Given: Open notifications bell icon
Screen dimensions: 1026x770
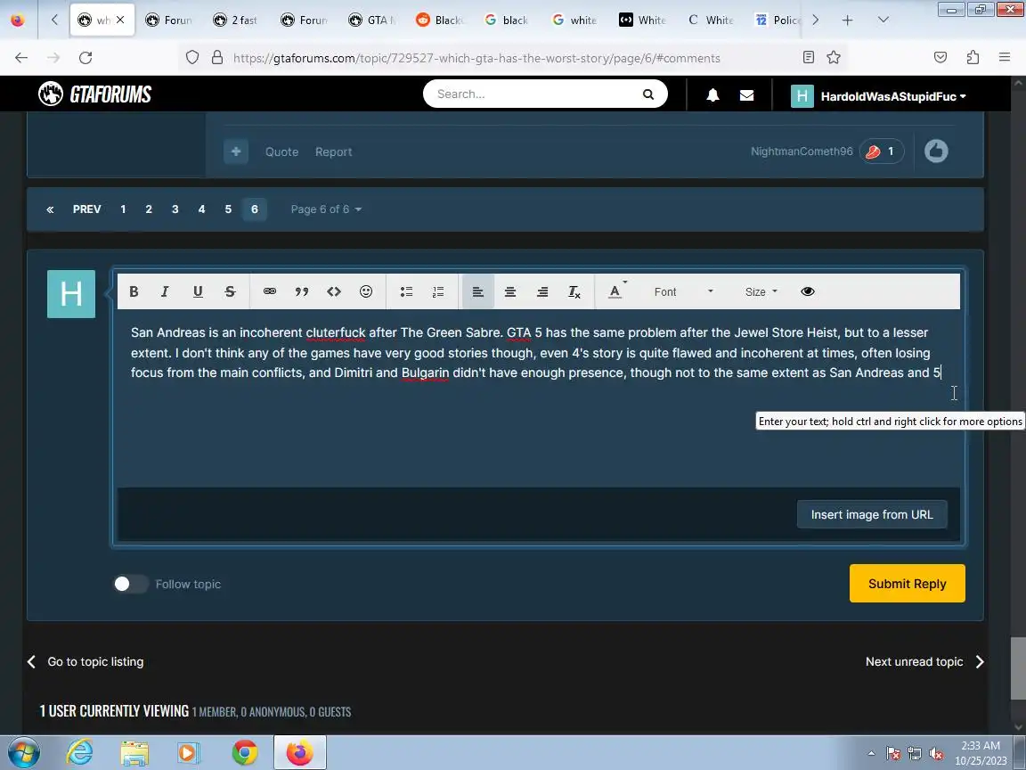Looking at the screenshot, I should click(x=712, y=95).
